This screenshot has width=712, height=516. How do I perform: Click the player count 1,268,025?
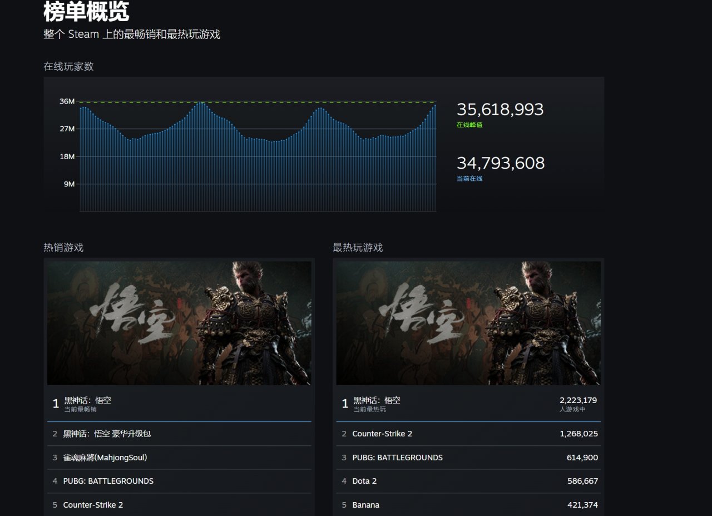[x=579, y=434]
